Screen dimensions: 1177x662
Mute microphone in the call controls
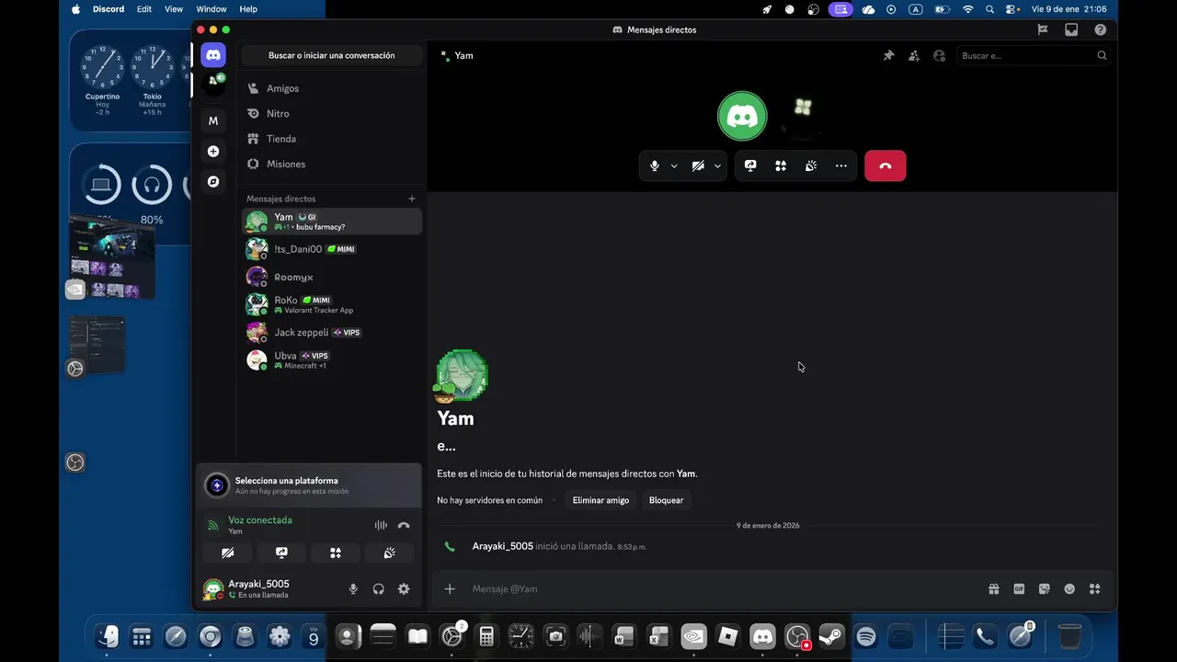(655, 165)
